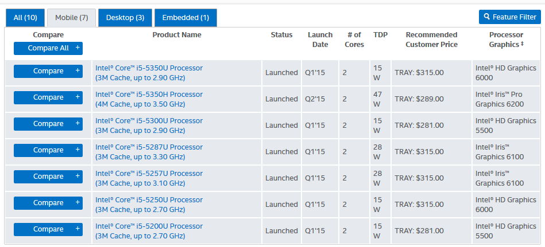Add i5-5350U to comparison with Compare

[x=48, y=71]
